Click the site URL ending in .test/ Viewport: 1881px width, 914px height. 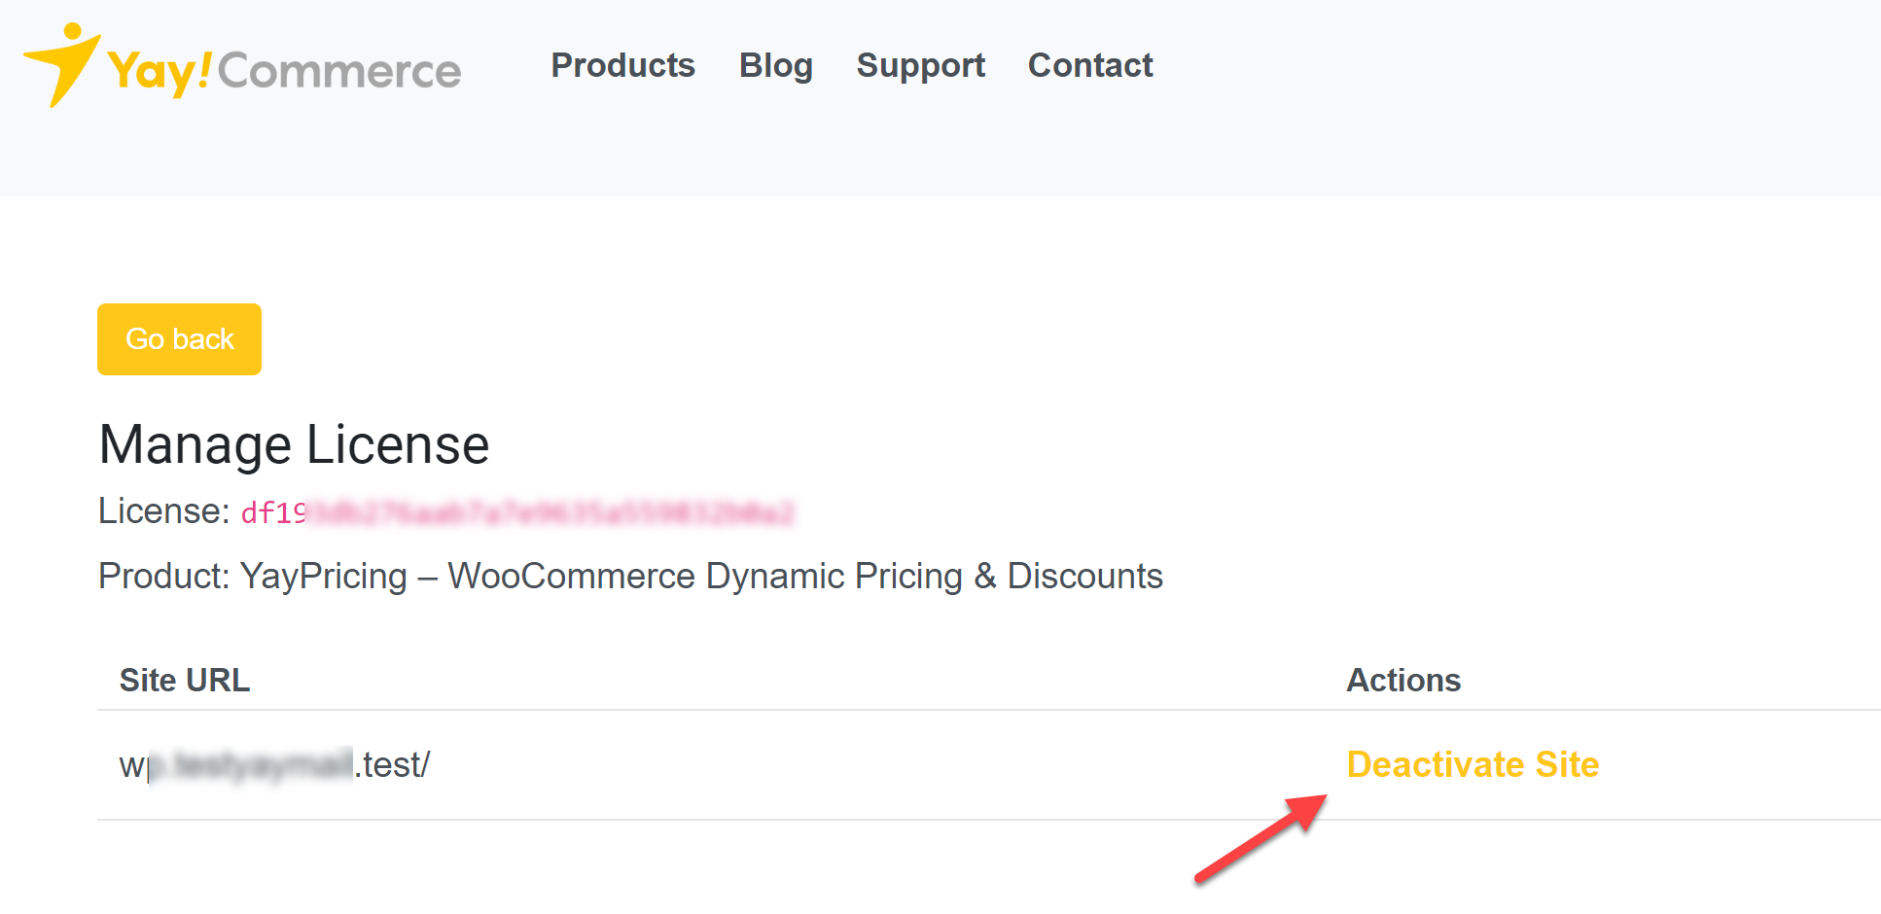tap(392, 765)
